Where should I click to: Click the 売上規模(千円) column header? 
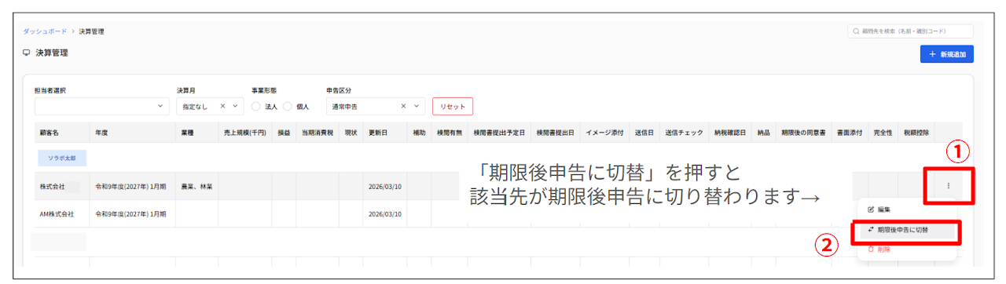(x=244, y=133)
